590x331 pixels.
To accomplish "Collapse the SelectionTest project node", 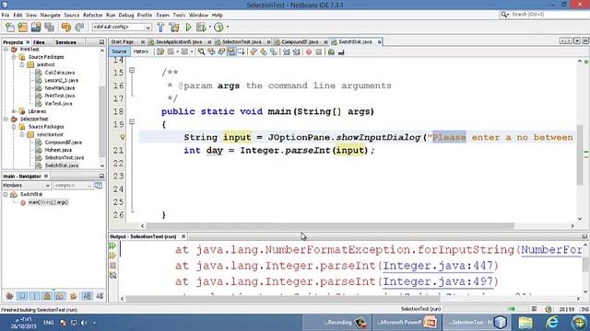I will click(6, 119).
